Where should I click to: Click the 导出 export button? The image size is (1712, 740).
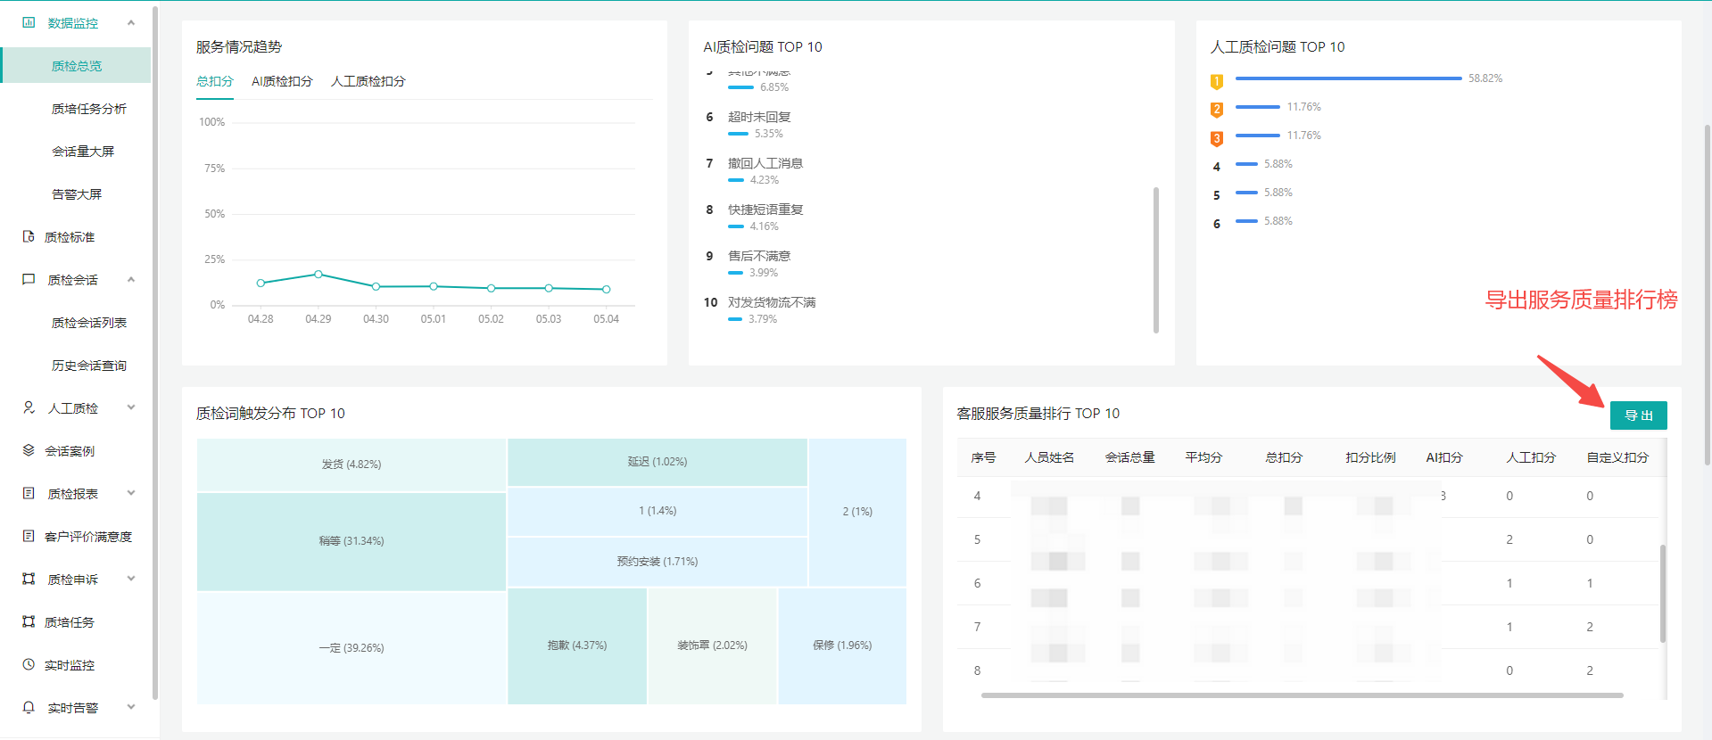[1638, 415]
